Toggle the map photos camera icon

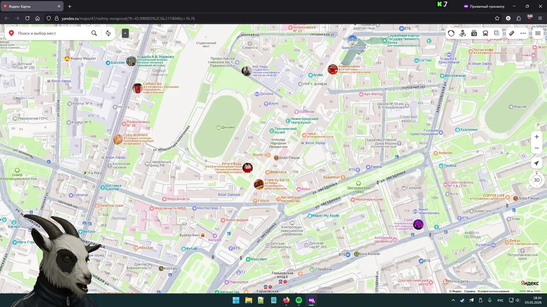(474, 33)
